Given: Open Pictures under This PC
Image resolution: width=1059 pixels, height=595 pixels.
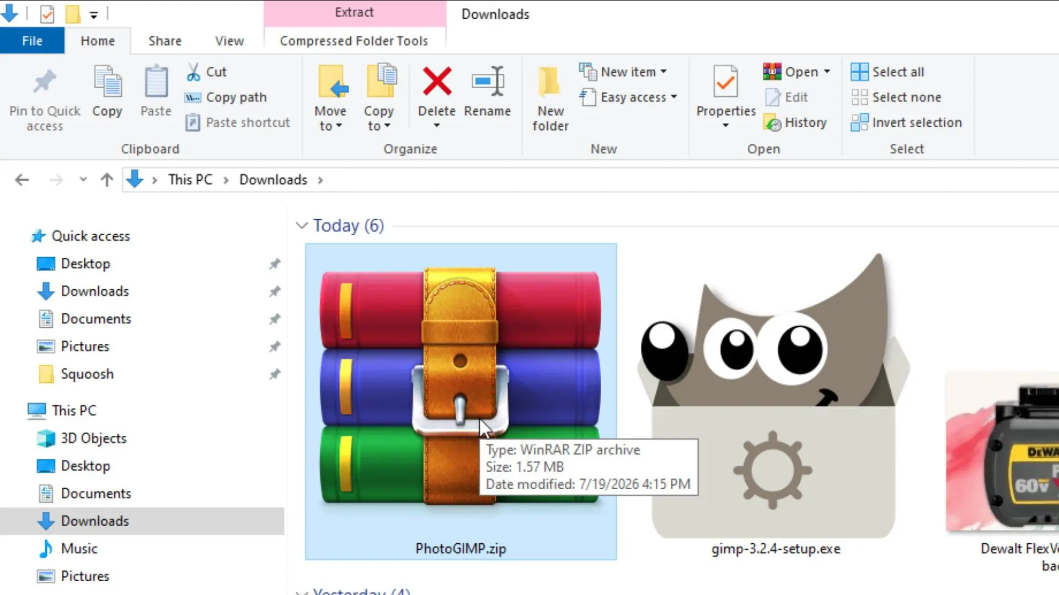Looking at the screenshot, I should pos(85,576).
